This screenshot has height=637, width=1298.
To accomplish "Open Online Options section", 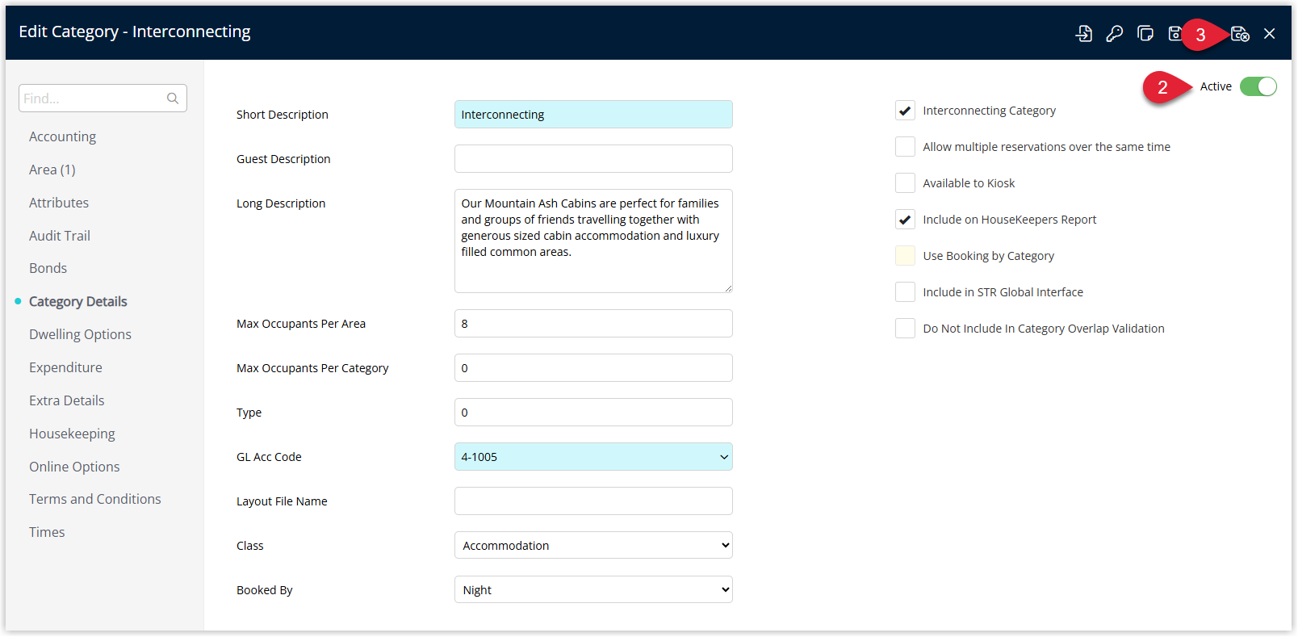I will pos(74,467).
